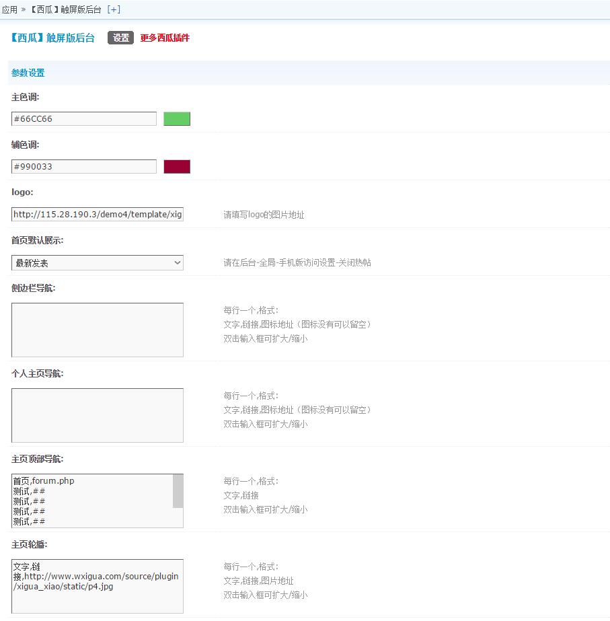Click the 首页,forum.php line in 主页顶部导航
The image size is (610, 621).
(x=44, y=481)
